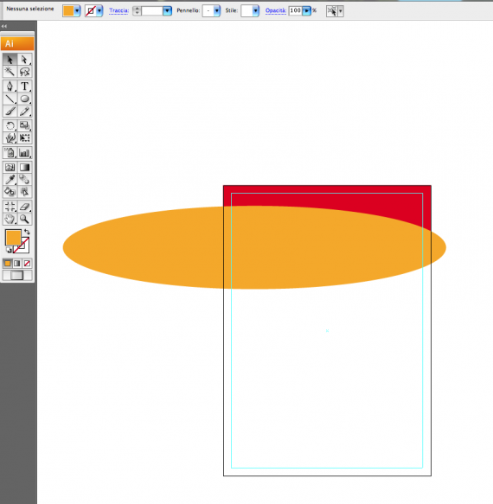Select the Paintbrush tool
Image resolution: width=493 pixels, height=504 pixels.
[x=10, y=112]
